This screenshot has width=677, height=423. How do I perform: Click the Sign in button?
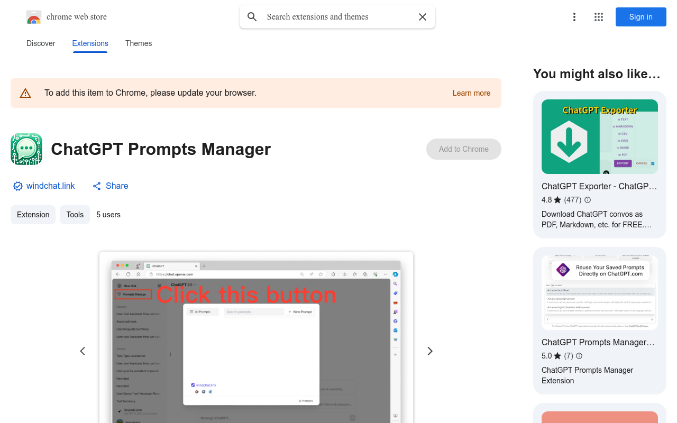pos(641,17)
